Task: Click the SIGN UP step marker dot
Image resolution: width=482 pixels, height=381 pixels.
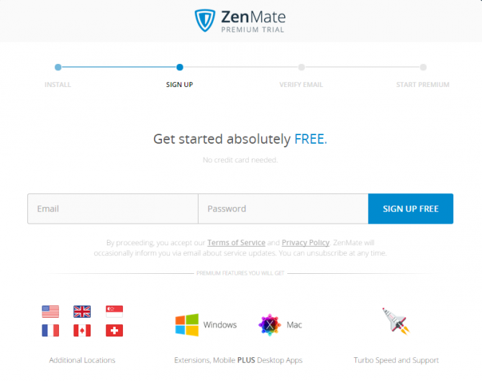Action: [x=180, y=67]
